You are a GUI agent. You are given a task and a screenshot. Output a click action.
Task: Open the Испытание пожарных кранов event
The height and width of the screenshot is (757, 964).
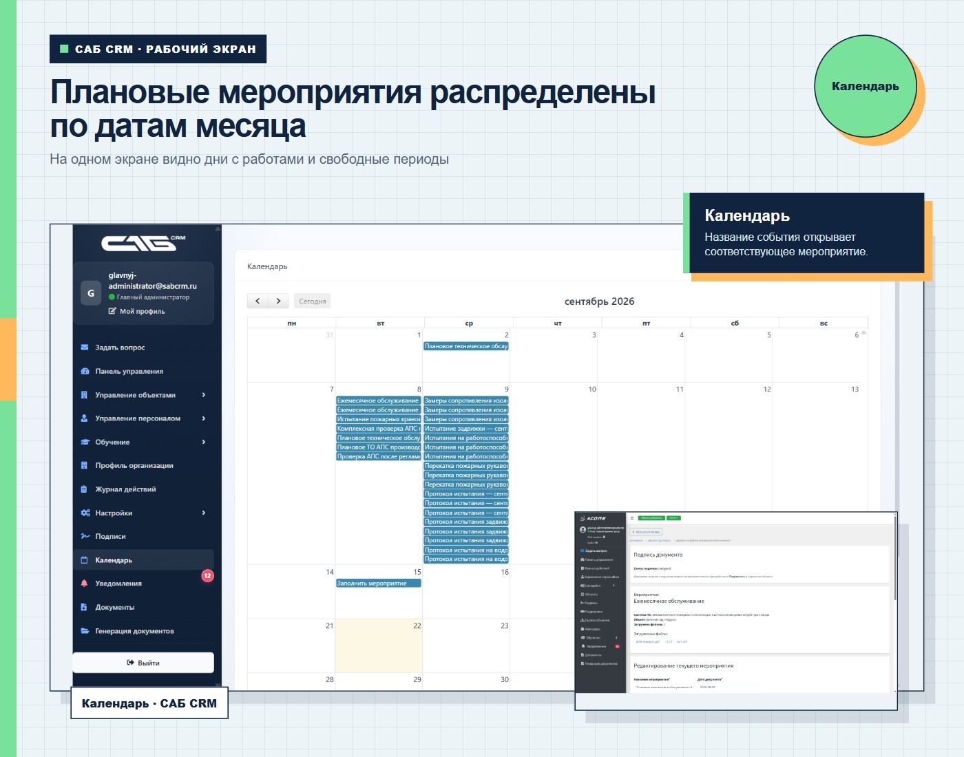point(378,419)
